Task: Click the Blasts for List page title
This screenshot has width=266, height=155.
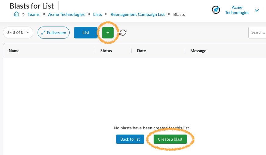Action: (32, 6)
